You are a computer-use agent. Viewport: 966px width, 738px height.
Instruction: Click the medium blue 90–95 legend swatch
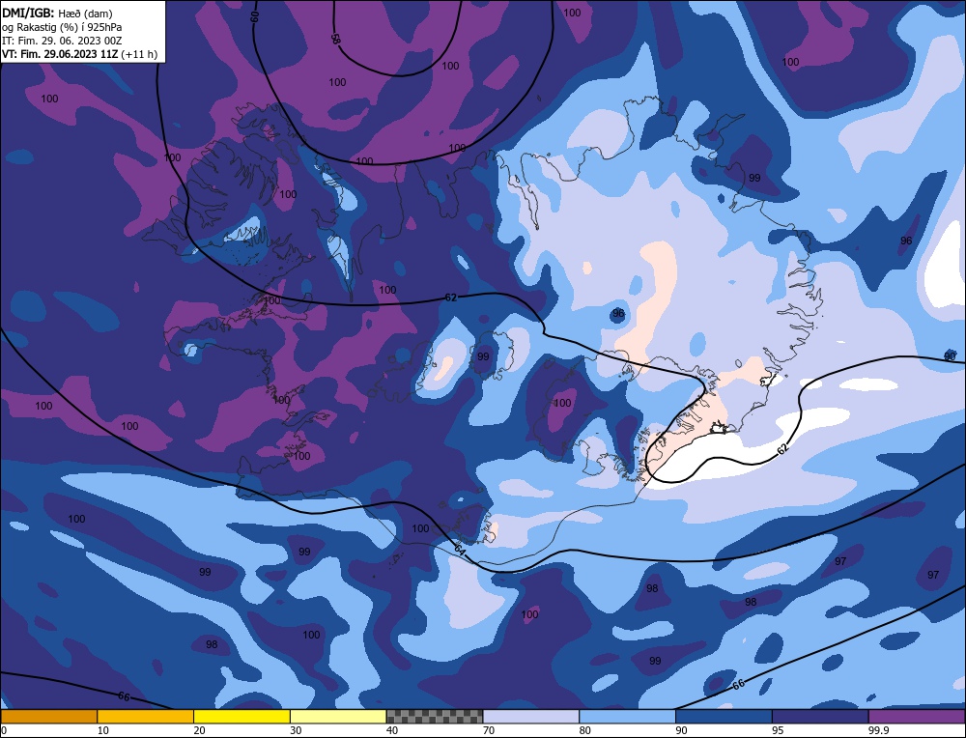coord(724,716)
